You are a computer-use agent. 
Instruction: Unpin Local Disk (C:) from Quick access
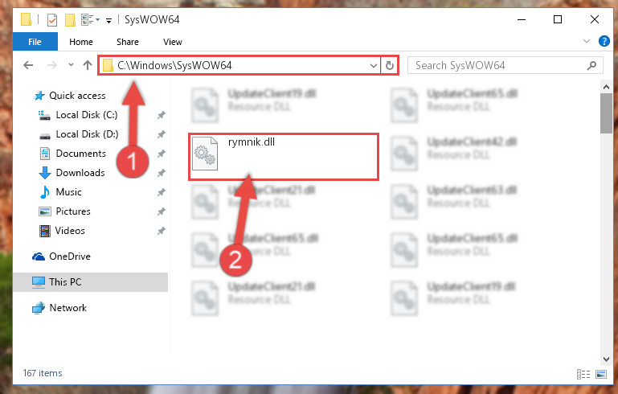(x=162, y=115)
